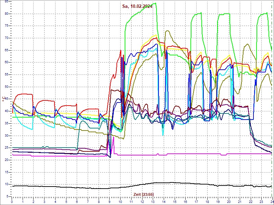The image size is (274, 205).
Task: Click hour '21' on the time axis
Action: (x=240, y=202)
